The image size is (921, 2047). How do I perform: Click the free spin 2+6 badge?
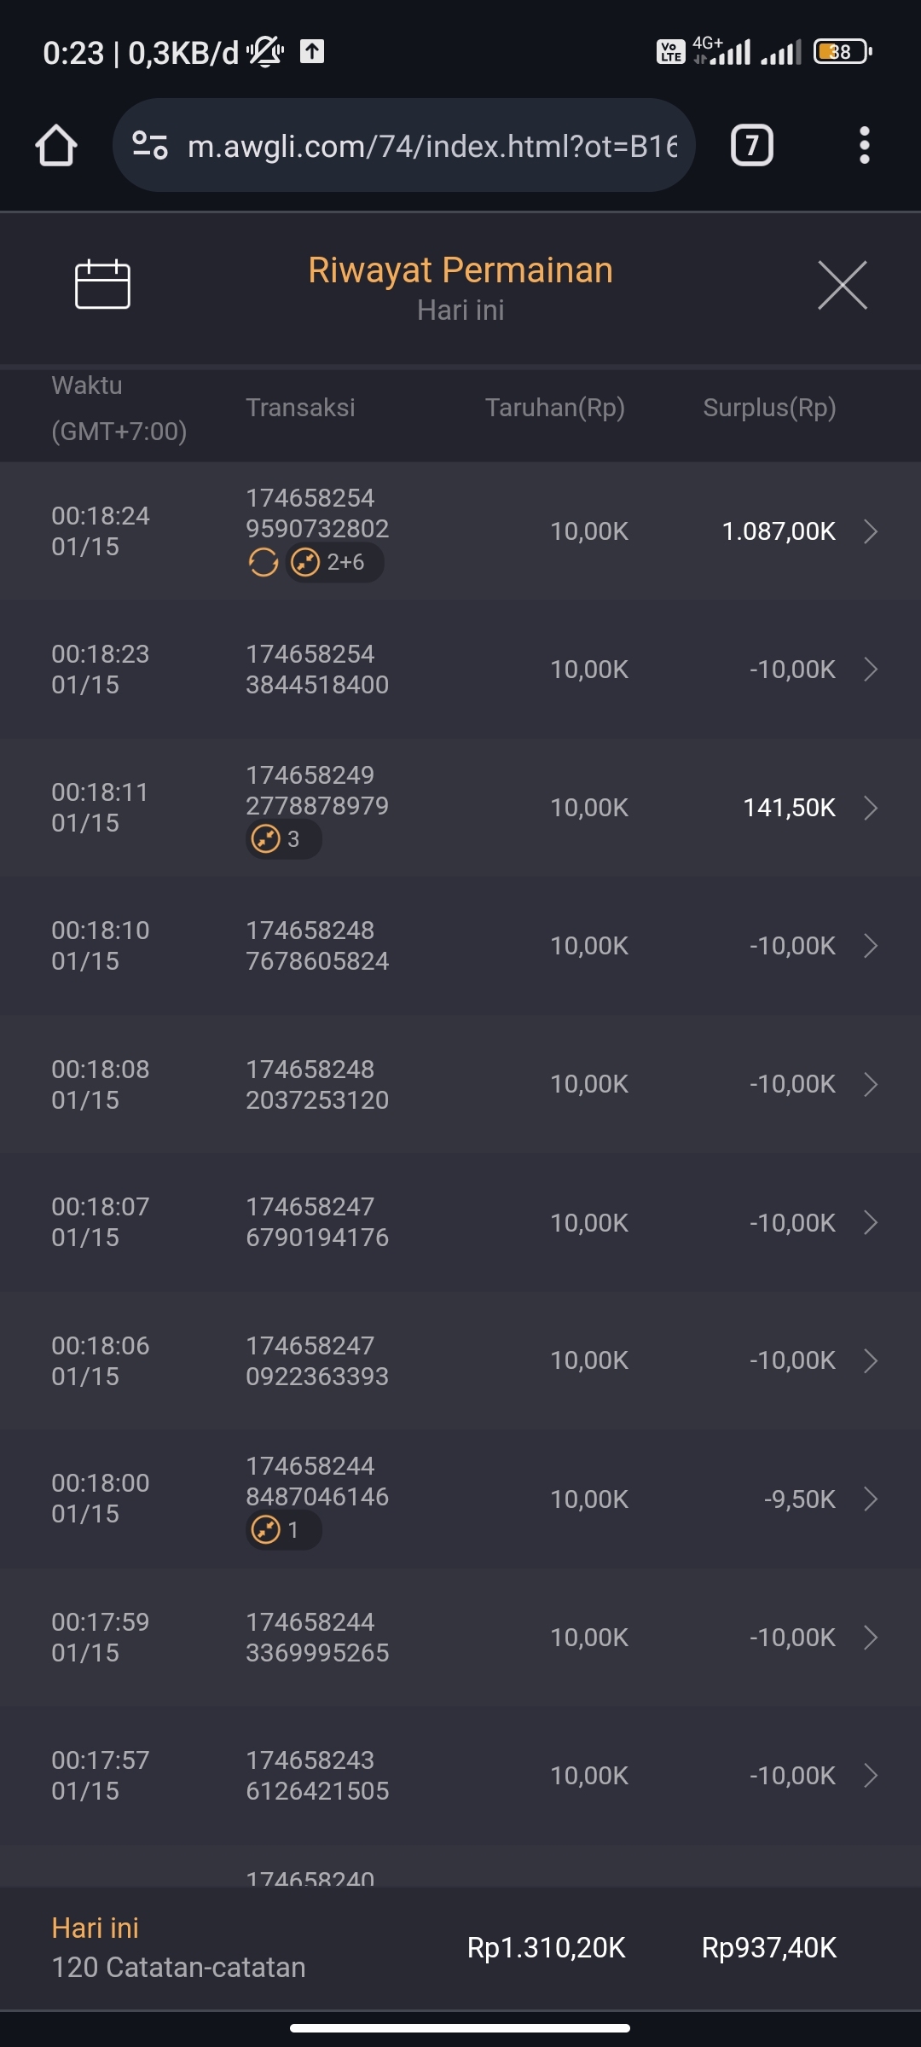tap(334, 563)
